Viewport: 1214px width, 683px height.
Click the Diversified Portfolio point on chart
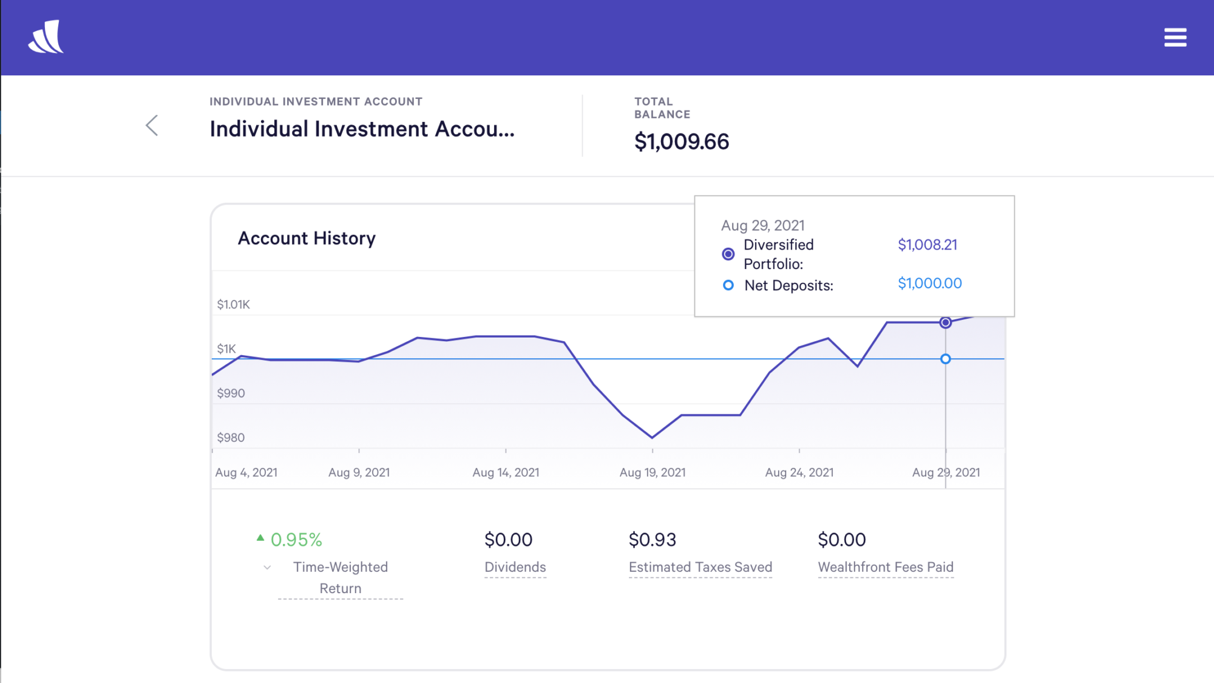[x=945, y=322]
